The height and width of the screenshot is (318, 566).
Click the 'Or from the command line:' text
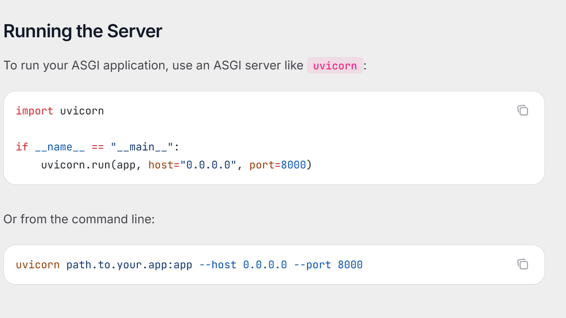pyautogui.click(x=79, y=219)
